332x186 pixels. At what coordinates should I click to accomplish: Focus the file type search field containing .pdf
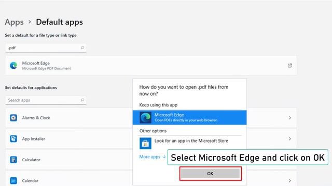[x=46, y=48]
